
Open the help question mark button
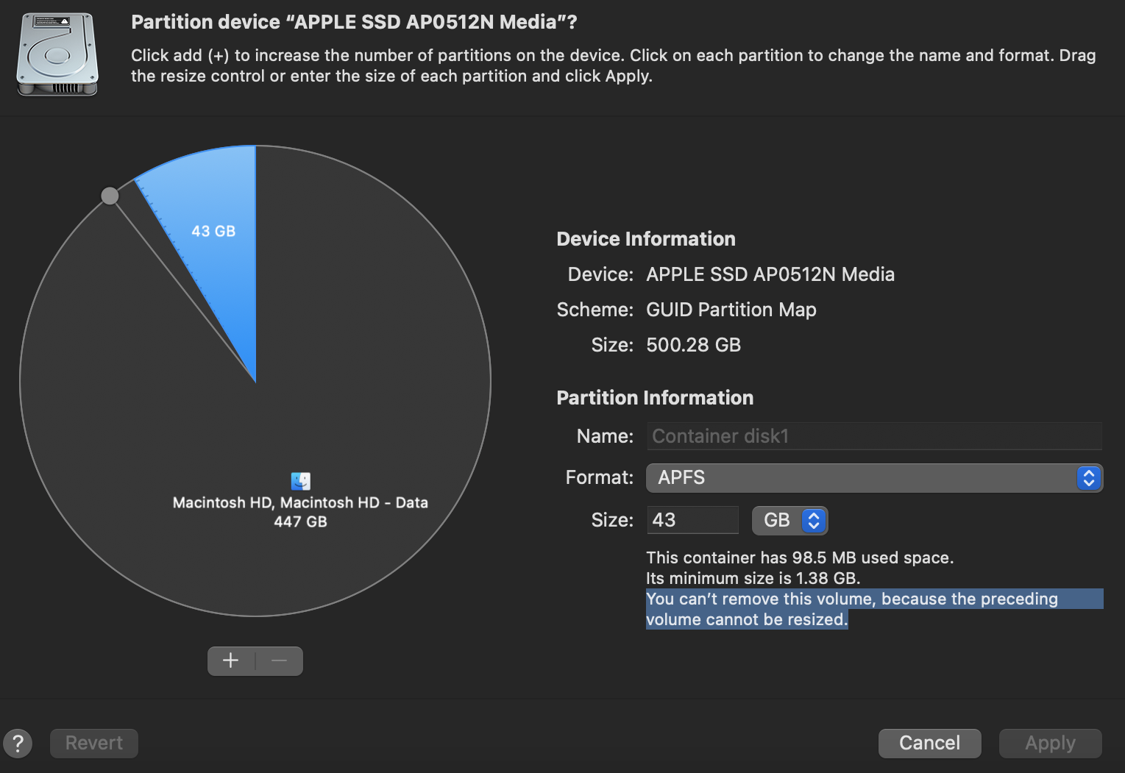coord(18,743)
